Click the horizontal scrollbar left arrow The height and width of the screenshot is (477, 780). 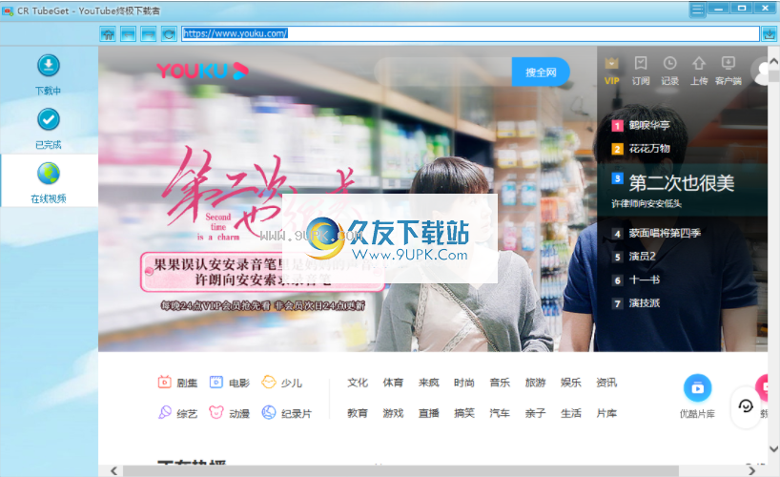[113, 471]
